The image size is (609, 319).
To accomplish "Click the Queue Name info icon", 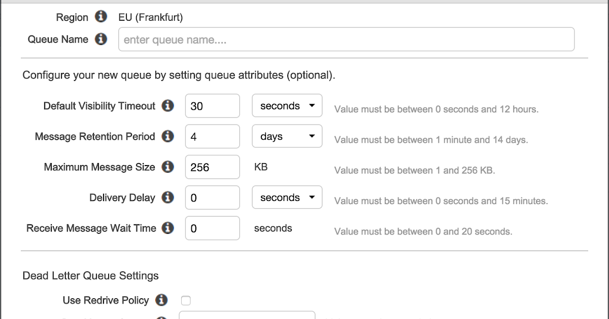I will point(101,39).
